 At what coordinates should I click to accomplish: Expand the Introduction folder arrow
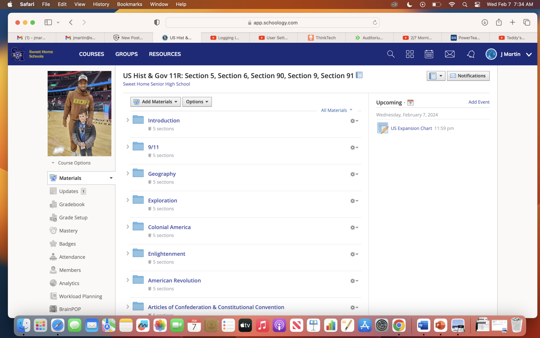(128, 120)
